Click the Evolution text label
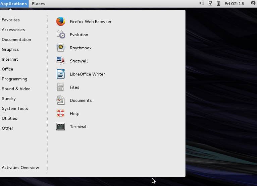The height and width of the screenshot is (186, 257). 79,35
